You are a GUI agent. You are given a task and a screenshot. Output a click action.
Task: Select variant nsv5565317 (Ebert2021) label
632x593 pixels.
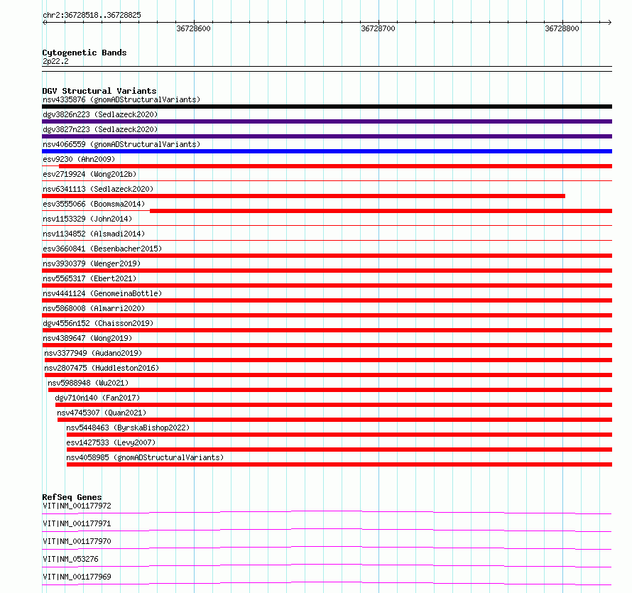[89, 278]
